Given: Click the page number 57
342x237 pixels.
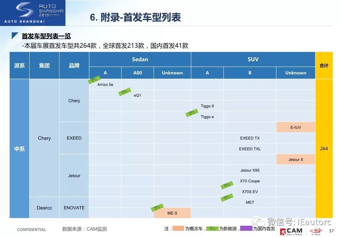Looking at the screenshot, I should click(x=331, y=231).
